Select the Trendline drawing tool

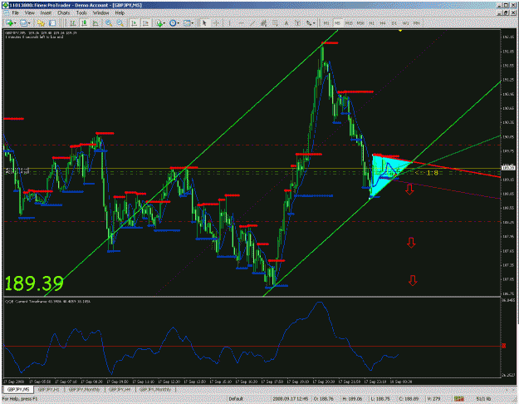252,23
